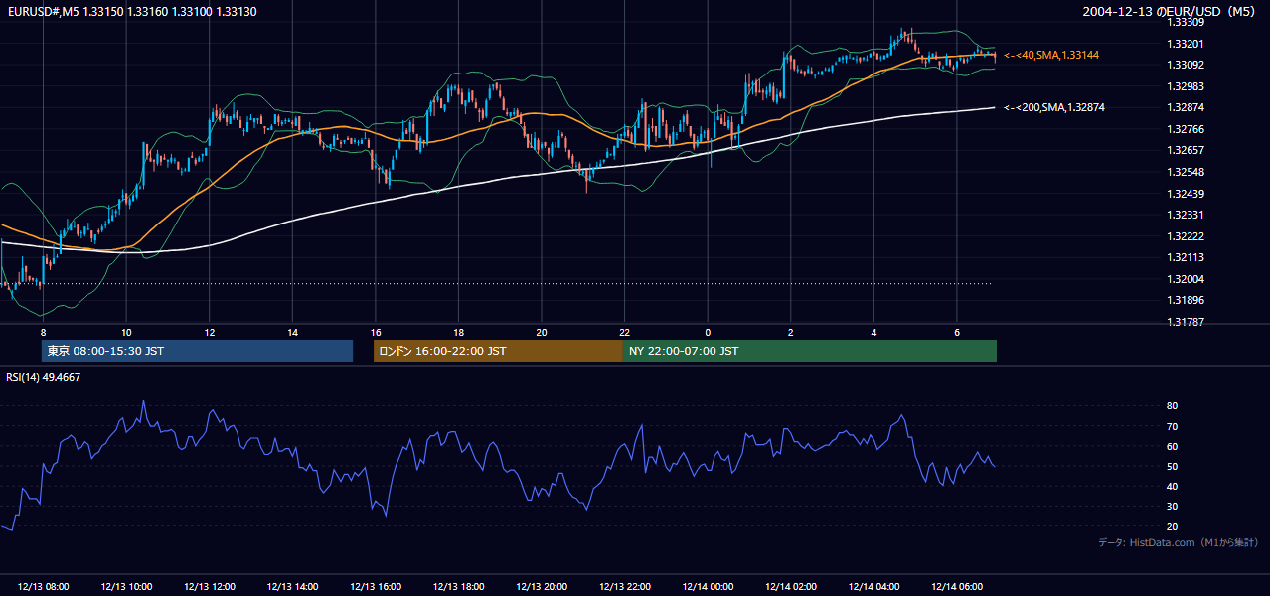This screenshot has height=596, width=1270.
Task: Click the bottom time label 12/14 02:00
Action: click(791, 587)
